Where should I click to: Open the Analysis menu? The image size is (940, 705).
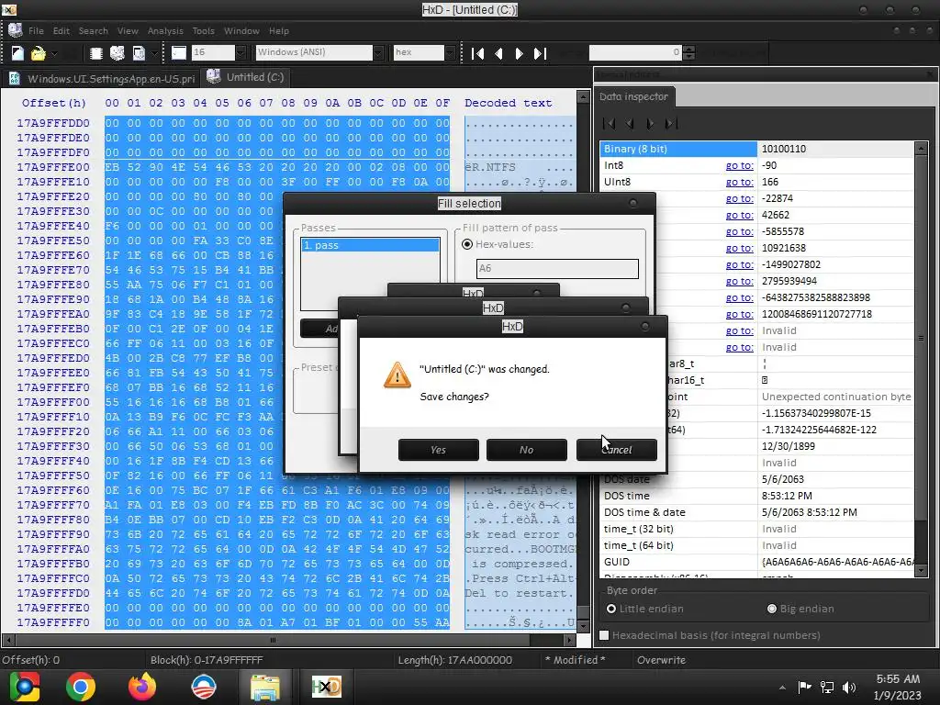tap(165, 30)
